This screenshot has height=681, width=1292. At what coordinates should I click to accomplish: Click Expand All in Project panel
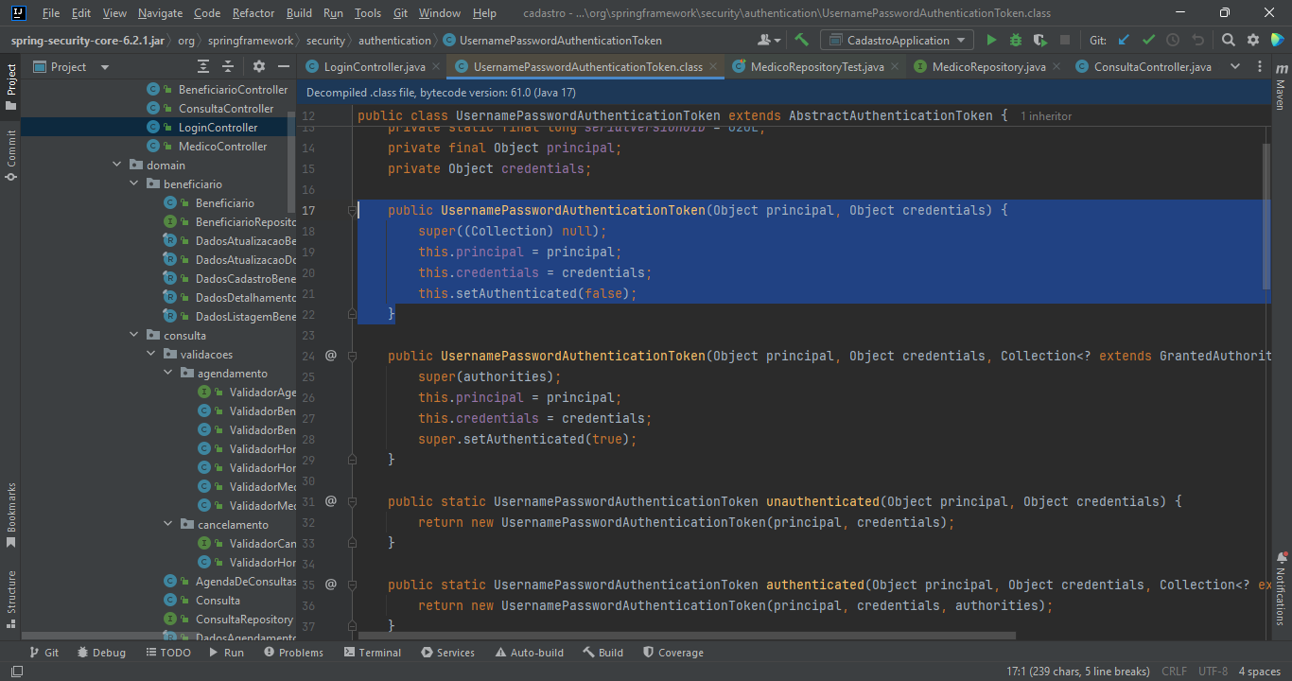tap(203, 66)
